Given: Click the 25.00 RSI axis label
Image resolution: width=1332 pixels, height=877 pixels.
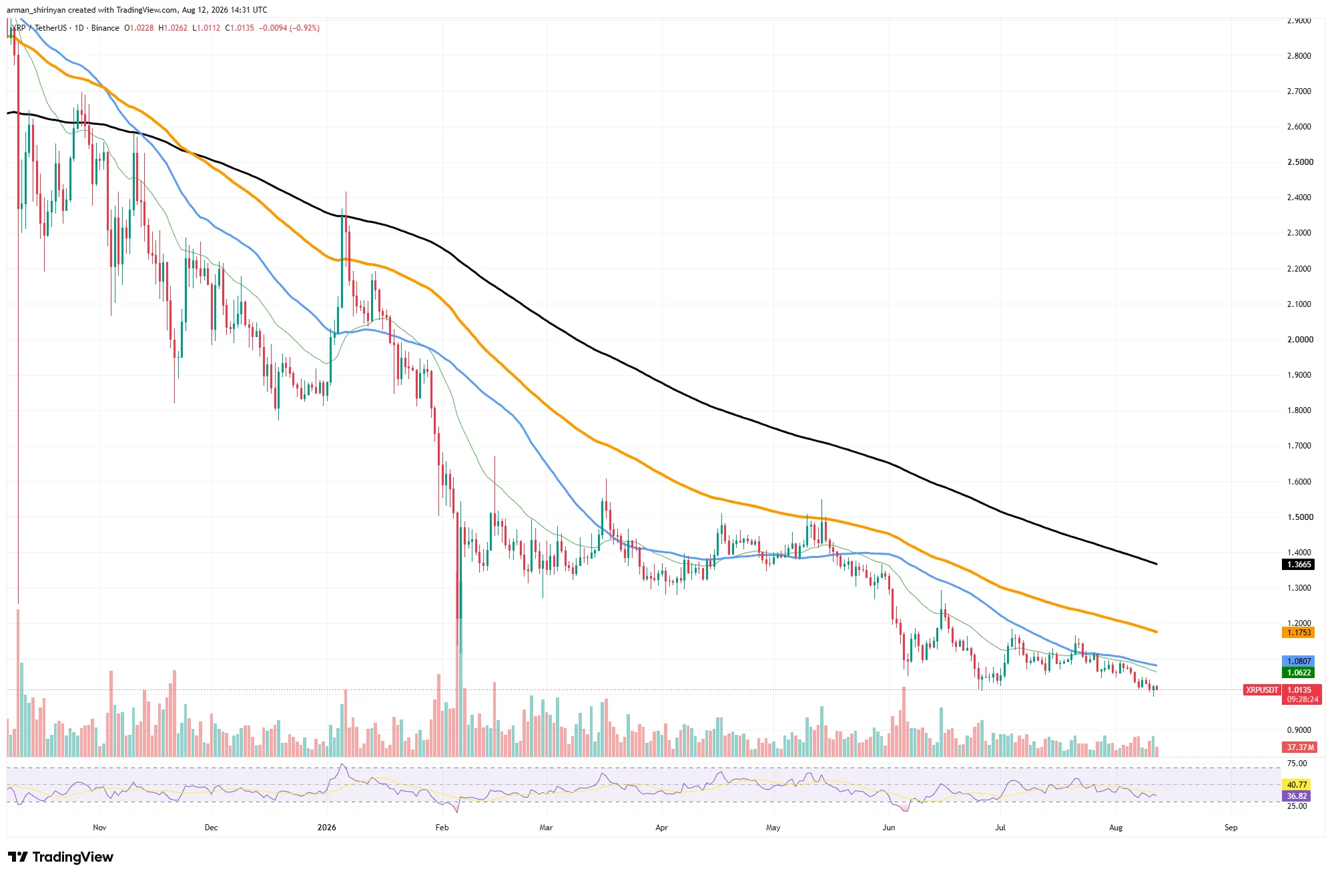Looking at the screenshot, I should coord(1297,806).
